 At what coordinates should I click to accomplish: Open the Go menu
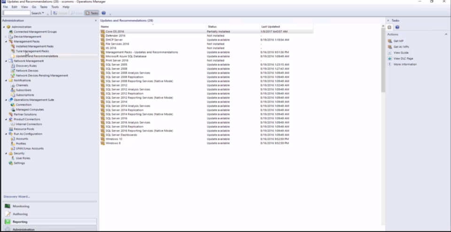(x=34, y=7)
